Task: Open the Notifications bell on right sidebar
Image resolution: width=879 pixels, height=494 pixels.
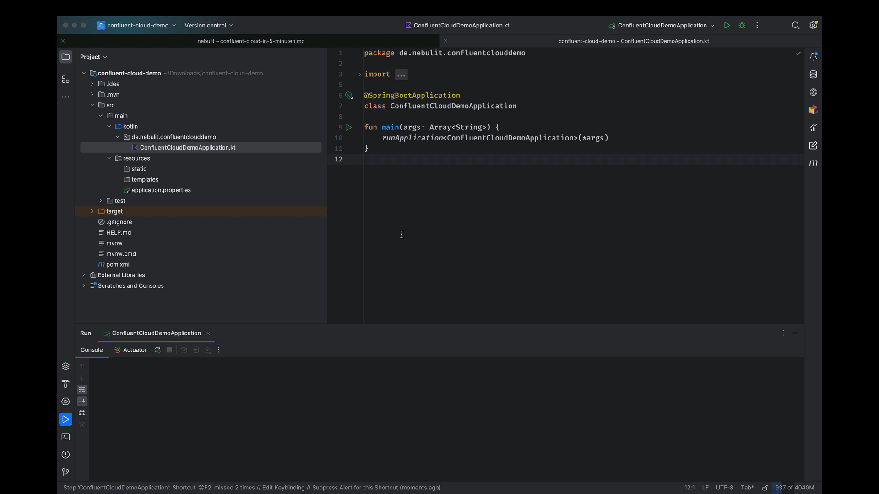Action: [x=814, y=56]
